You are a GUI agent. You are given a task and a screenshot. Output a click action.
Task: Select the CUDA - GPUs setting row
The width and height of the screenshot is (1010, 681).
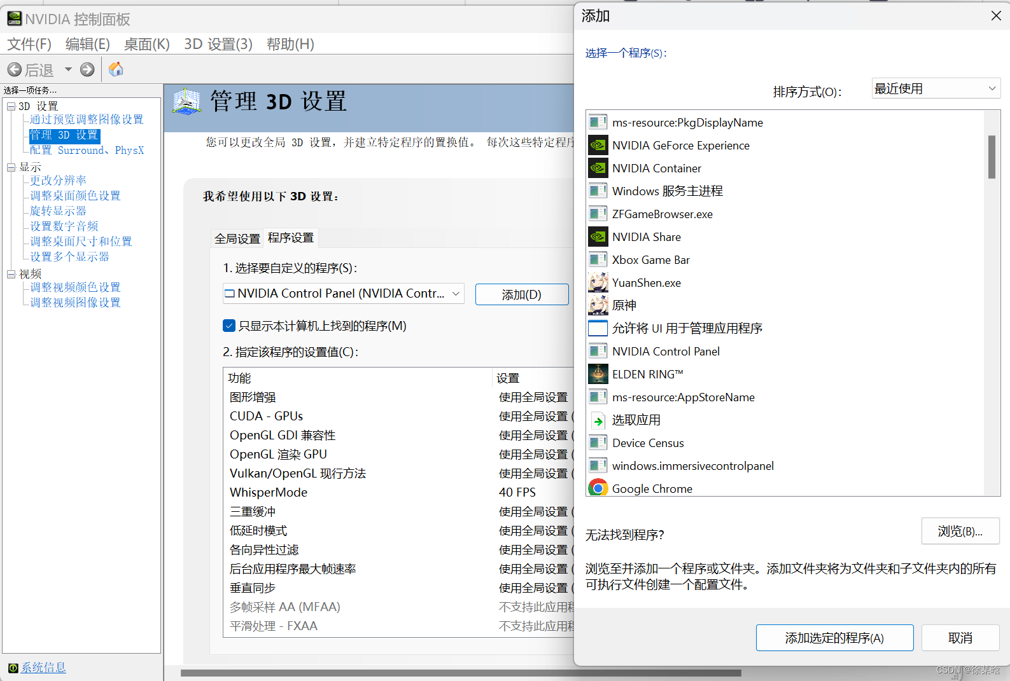pos(400,416)
